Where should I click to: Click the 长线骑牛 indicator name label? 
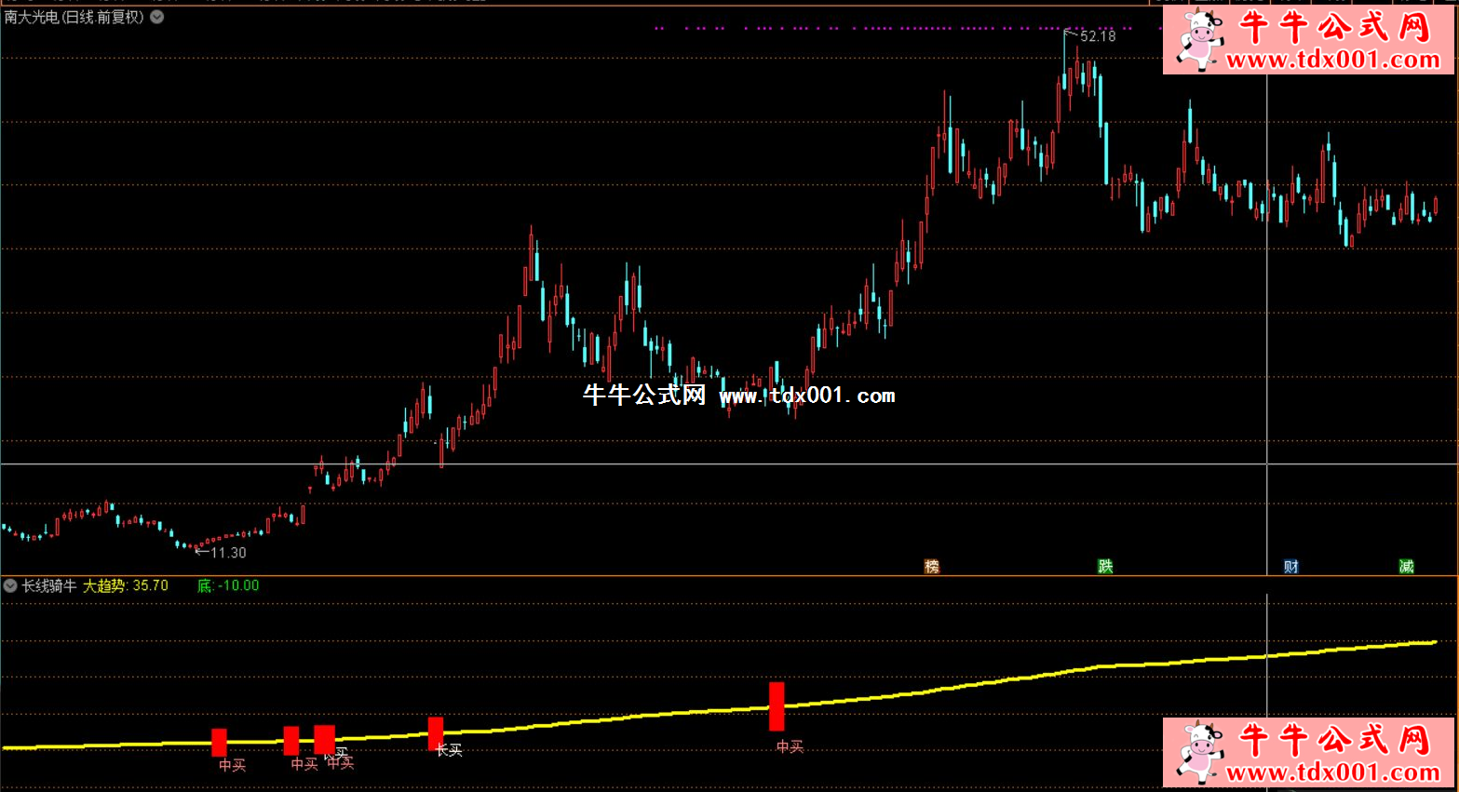tap(49, 585)
